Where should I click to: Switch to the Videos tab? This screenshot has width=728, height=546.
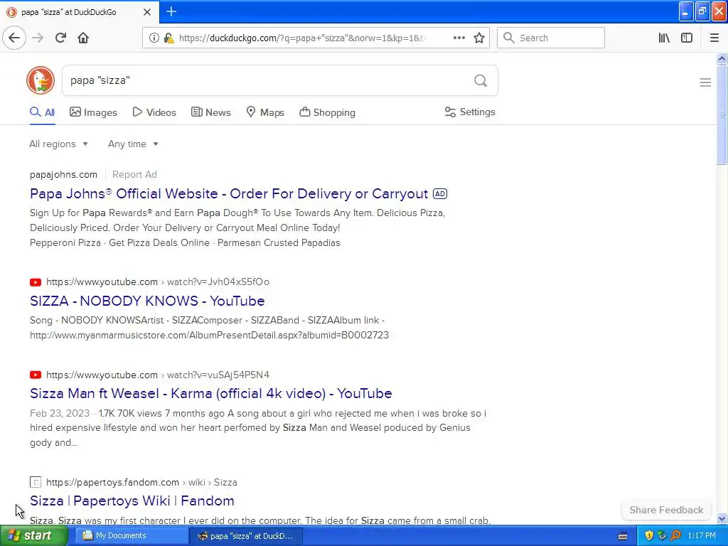pyautogui.click(x=154, y=112)
